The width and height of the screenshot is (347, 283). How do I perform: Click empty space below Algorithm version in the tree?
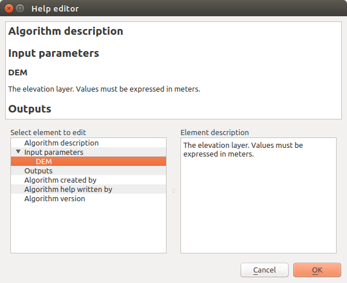pyautogui.click(x=88, y=229)
